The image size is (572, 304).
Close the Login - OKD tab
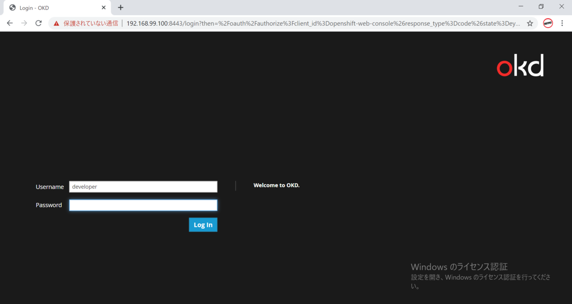103,8
